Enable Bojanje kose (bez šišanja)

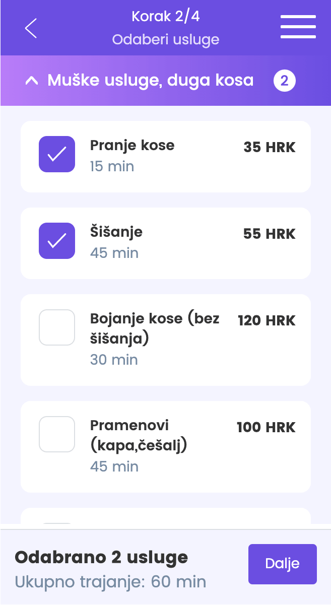[57, 327]
